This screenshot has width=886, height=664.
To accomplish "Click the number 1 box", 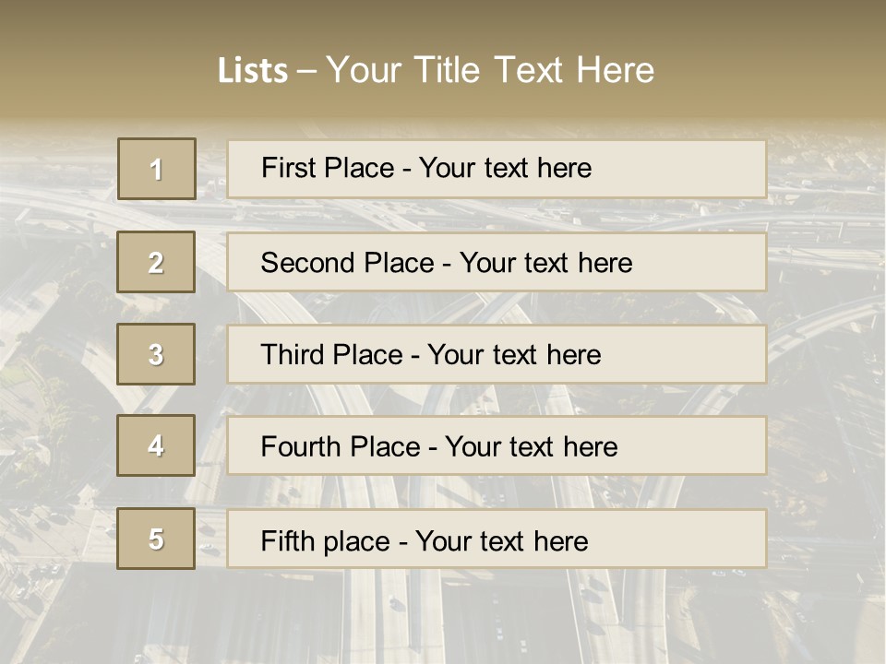I will [x=156, y=169].
